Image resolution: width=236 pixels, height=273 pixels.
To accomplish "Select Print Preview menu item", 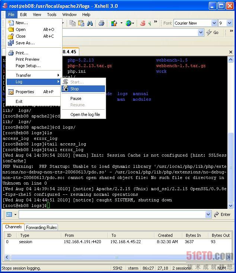I will click(x=34, y=59).
